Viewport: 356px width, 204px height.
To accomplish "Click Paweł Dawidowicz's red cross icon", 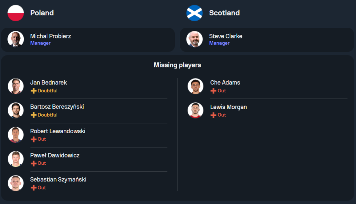I will pos(33,163).
